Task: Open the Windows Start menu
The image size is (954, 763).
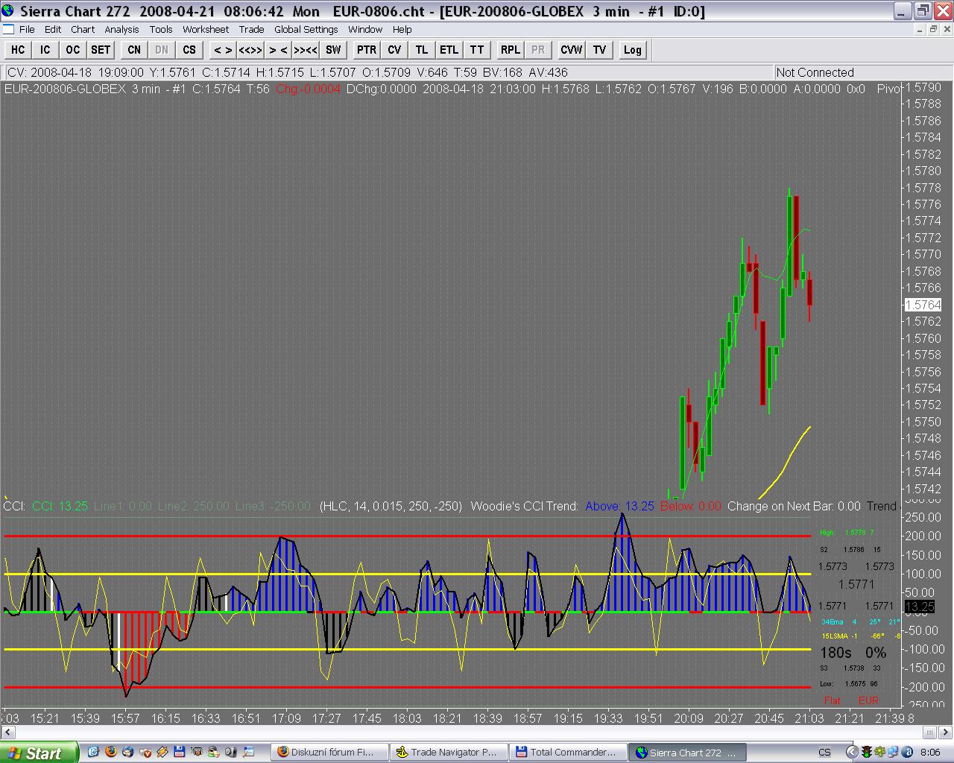Action: point(39,753)
